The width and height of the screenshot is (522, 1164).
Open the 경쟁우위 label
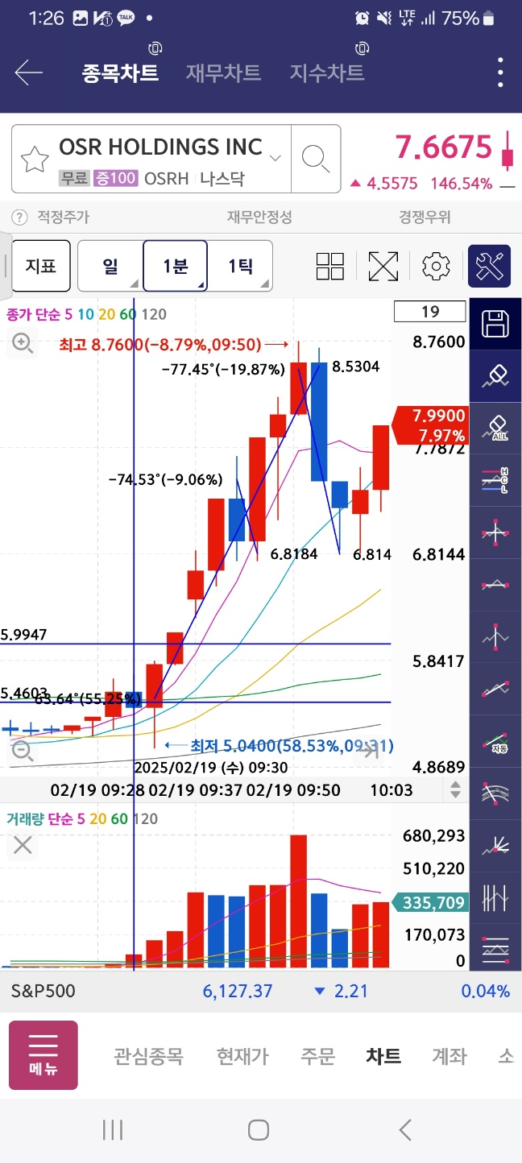(425, 217)
